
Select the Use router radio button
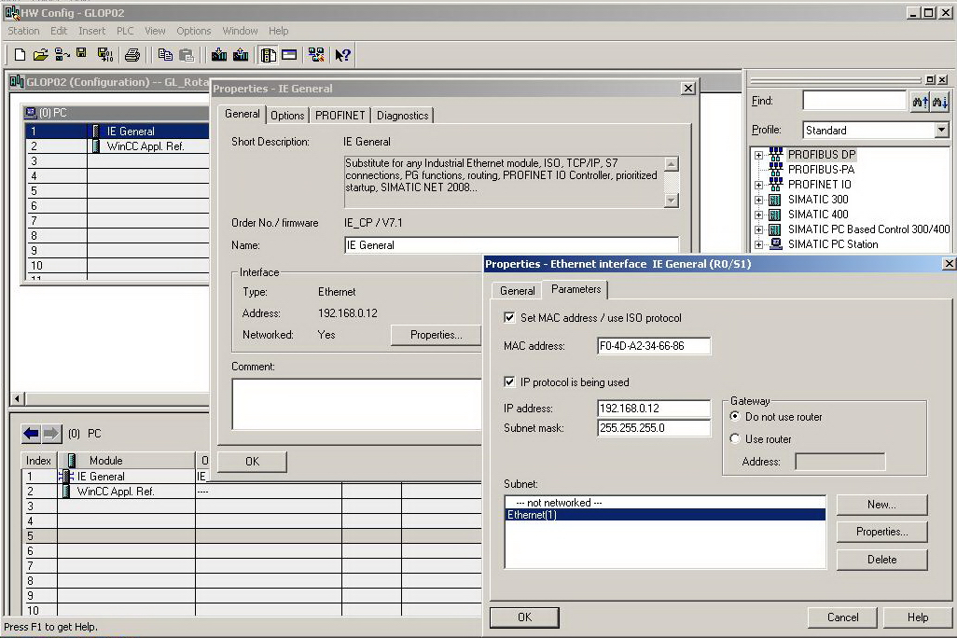(x=735, y=438)
